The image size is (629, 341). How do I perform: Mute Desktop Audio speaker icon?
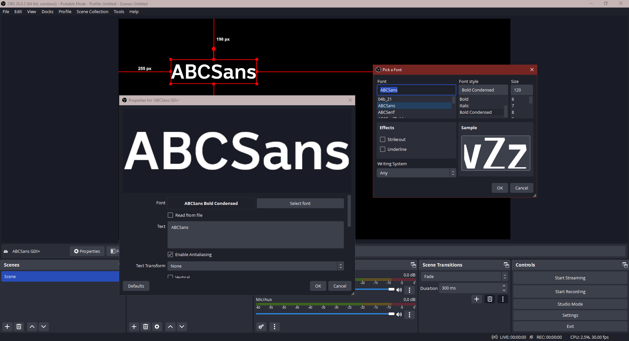coord(399,290)
